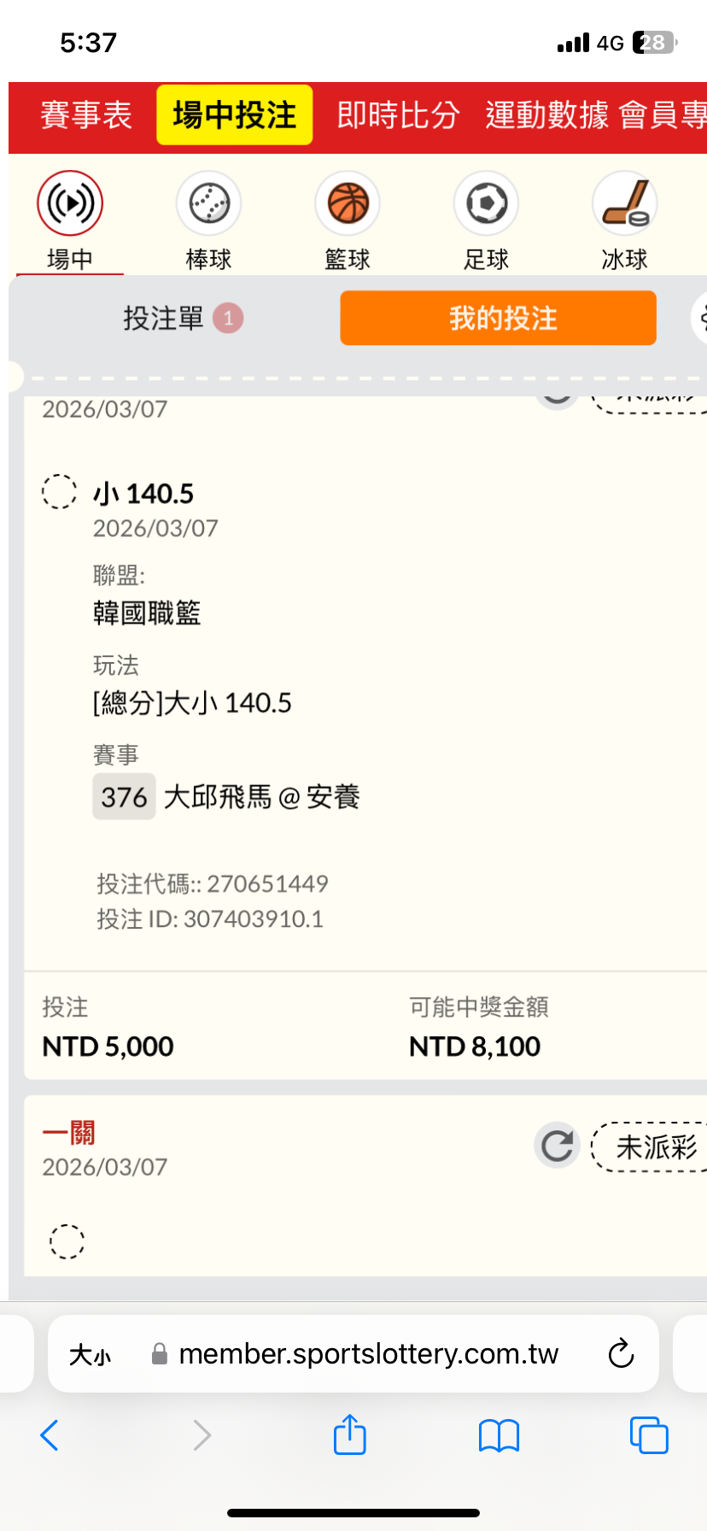Go back to previous page
This screenshot has width=707, height=1531.
point(50,1435)
